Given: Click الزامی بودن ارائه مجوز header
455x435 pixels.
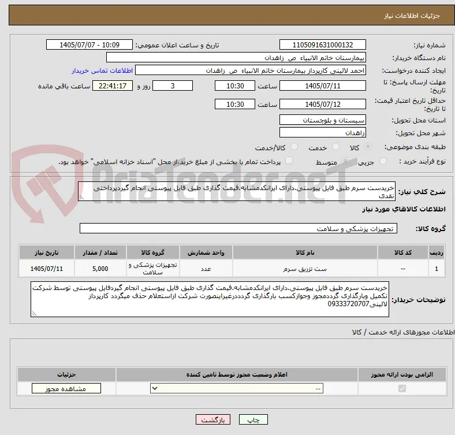Looking at the screenshot, I should click(402, 374).
